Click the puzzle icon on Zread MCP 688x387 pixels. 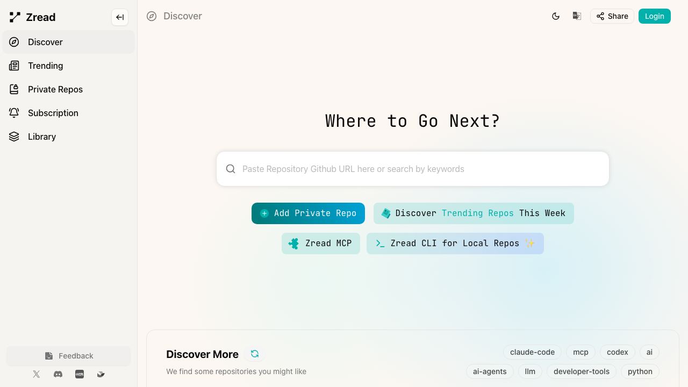pos(293,243)
